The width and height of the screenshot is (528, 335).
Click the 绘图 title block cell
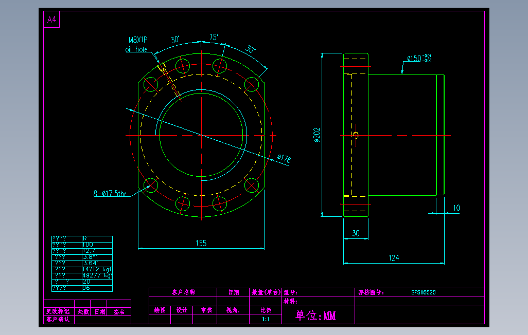[160, 310]
